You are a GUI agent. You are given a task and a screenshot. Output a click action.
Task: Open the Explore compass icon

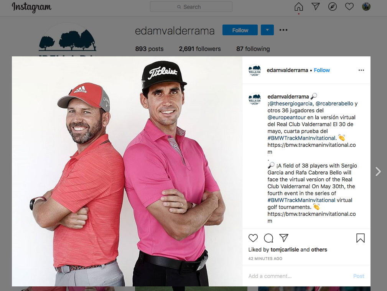click(333, 7)
